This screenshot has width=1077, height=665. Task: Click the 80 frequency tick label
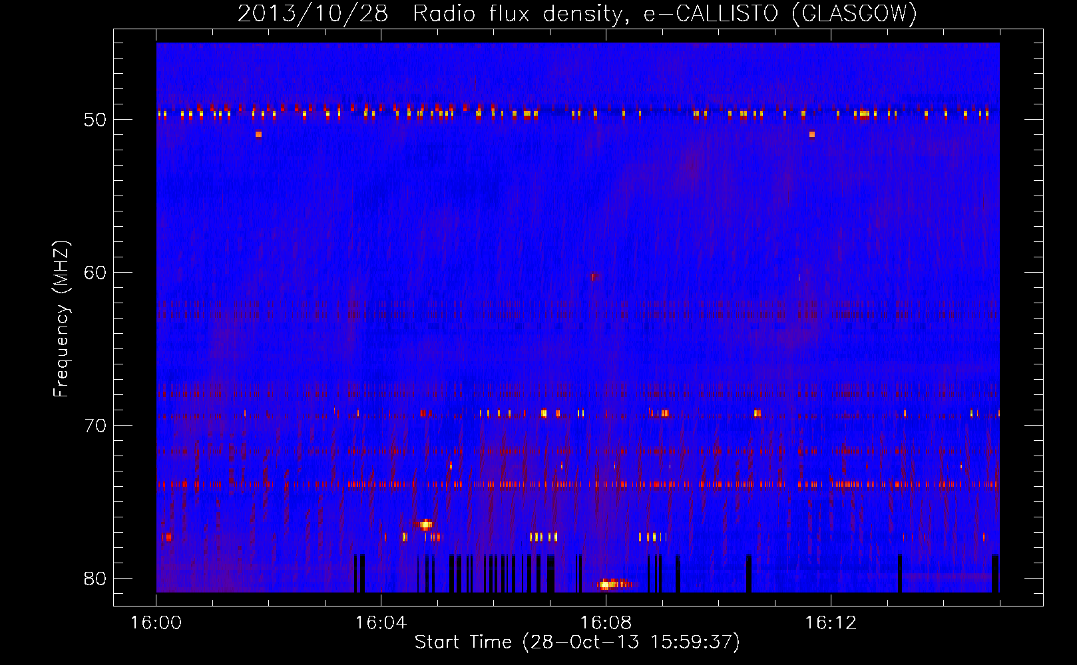click(x=95, y=579)
